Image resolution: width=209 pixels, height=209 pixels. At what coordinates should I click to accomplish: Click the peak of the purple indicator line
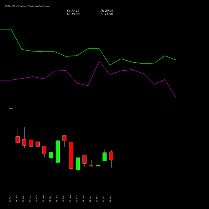click(99, 61)
